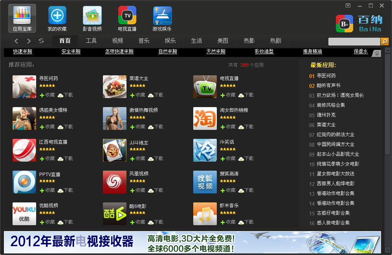The image size is (392, 255).
Task: Open the 凤凰视频 app icon
Action: [x=115, y=182]
